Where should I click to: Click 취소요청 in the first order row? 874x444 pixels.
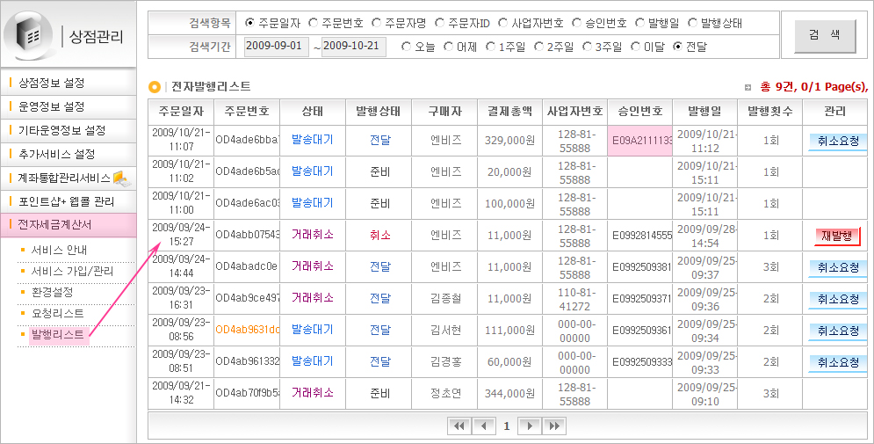[x=837, y=141]
